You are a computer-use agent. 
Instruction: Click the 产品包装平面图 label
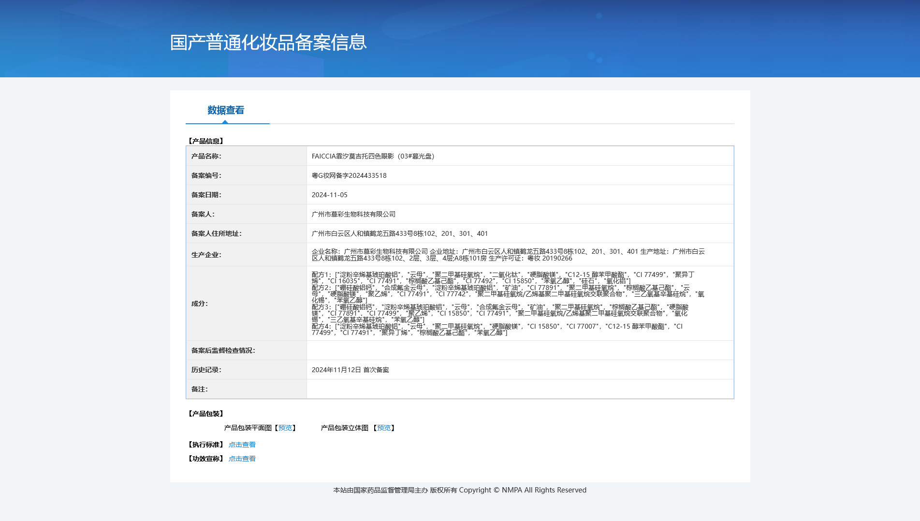tap(248, 428)
